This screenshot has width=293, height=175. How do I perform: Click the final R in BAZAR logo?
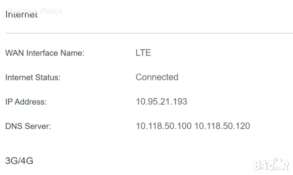285,165
